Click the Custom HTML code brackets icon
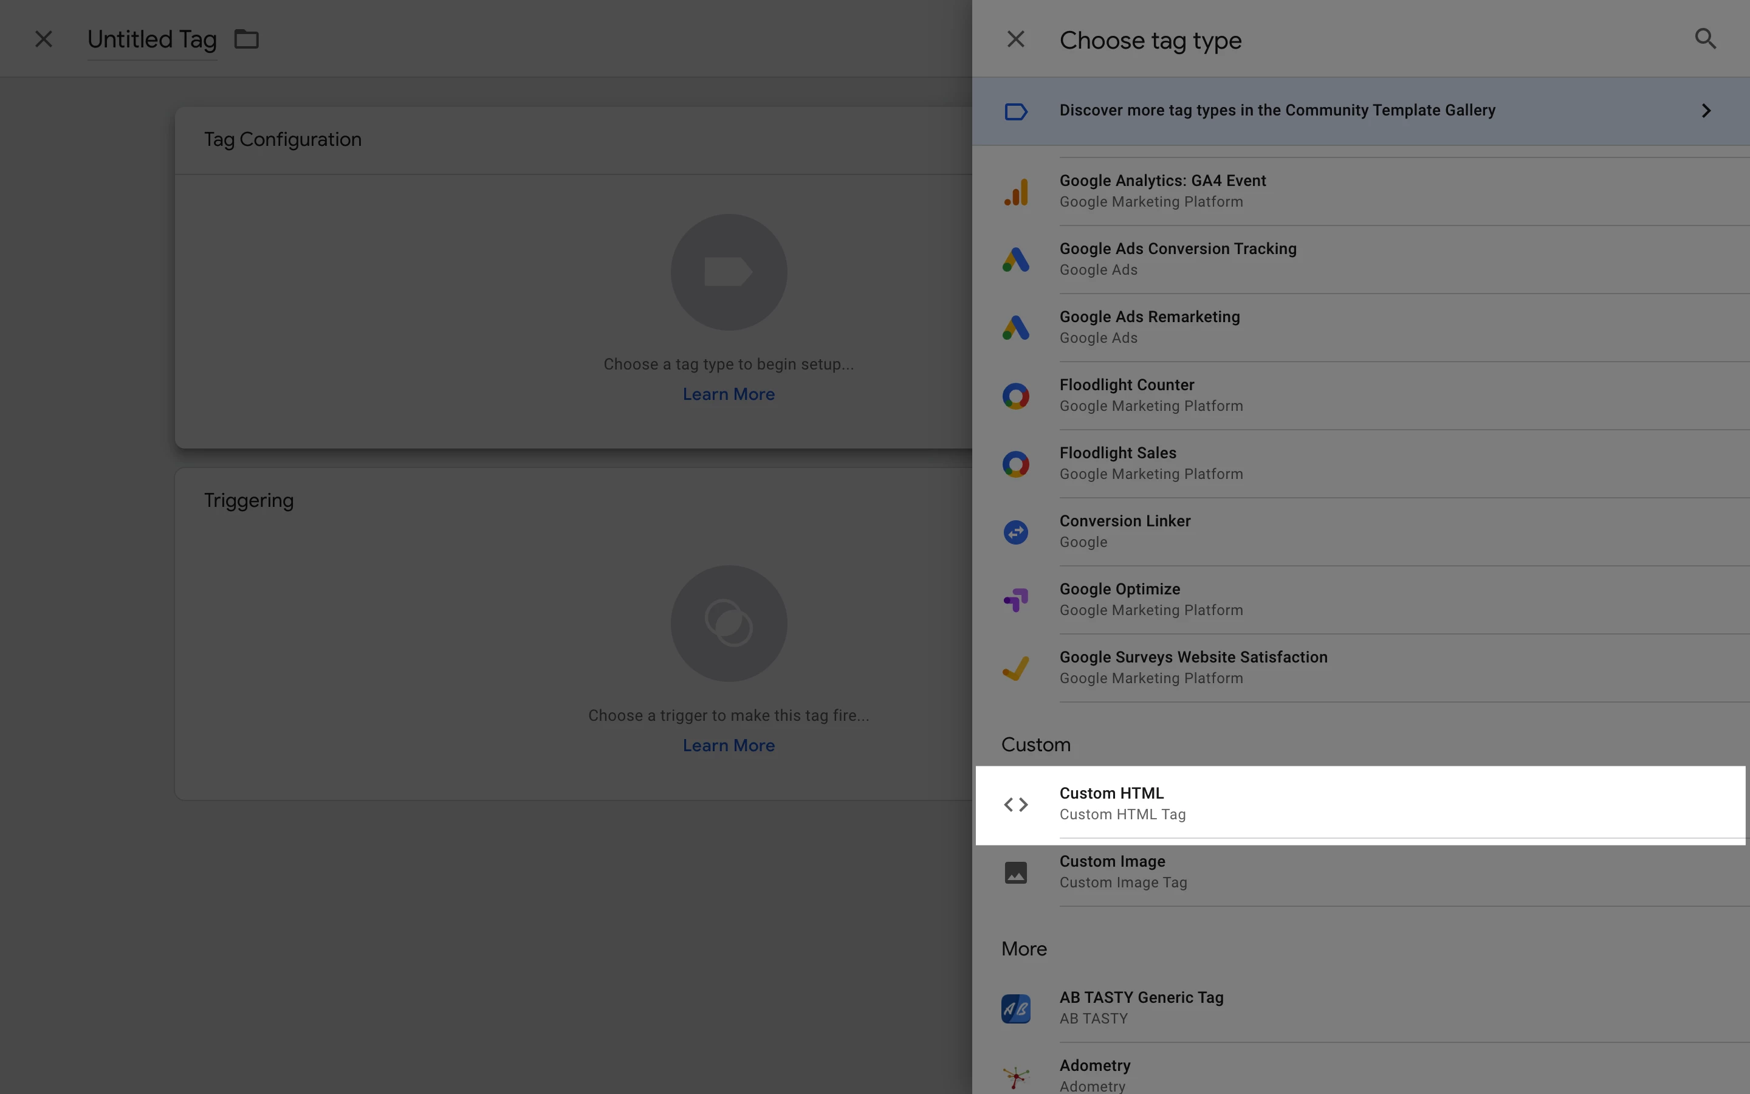The width and height of the screenshot is (1750, 1094). point(1015,804)
